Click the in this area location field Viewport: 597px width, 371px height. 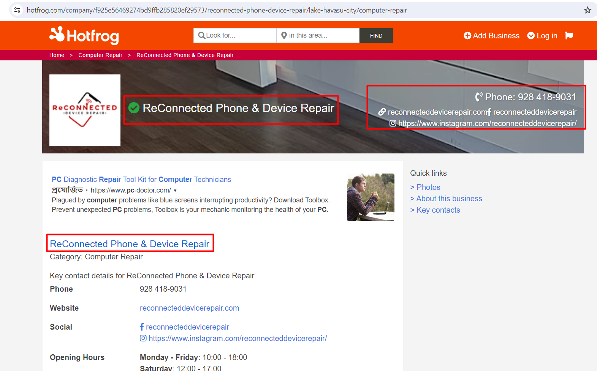(x=318, y=36)
